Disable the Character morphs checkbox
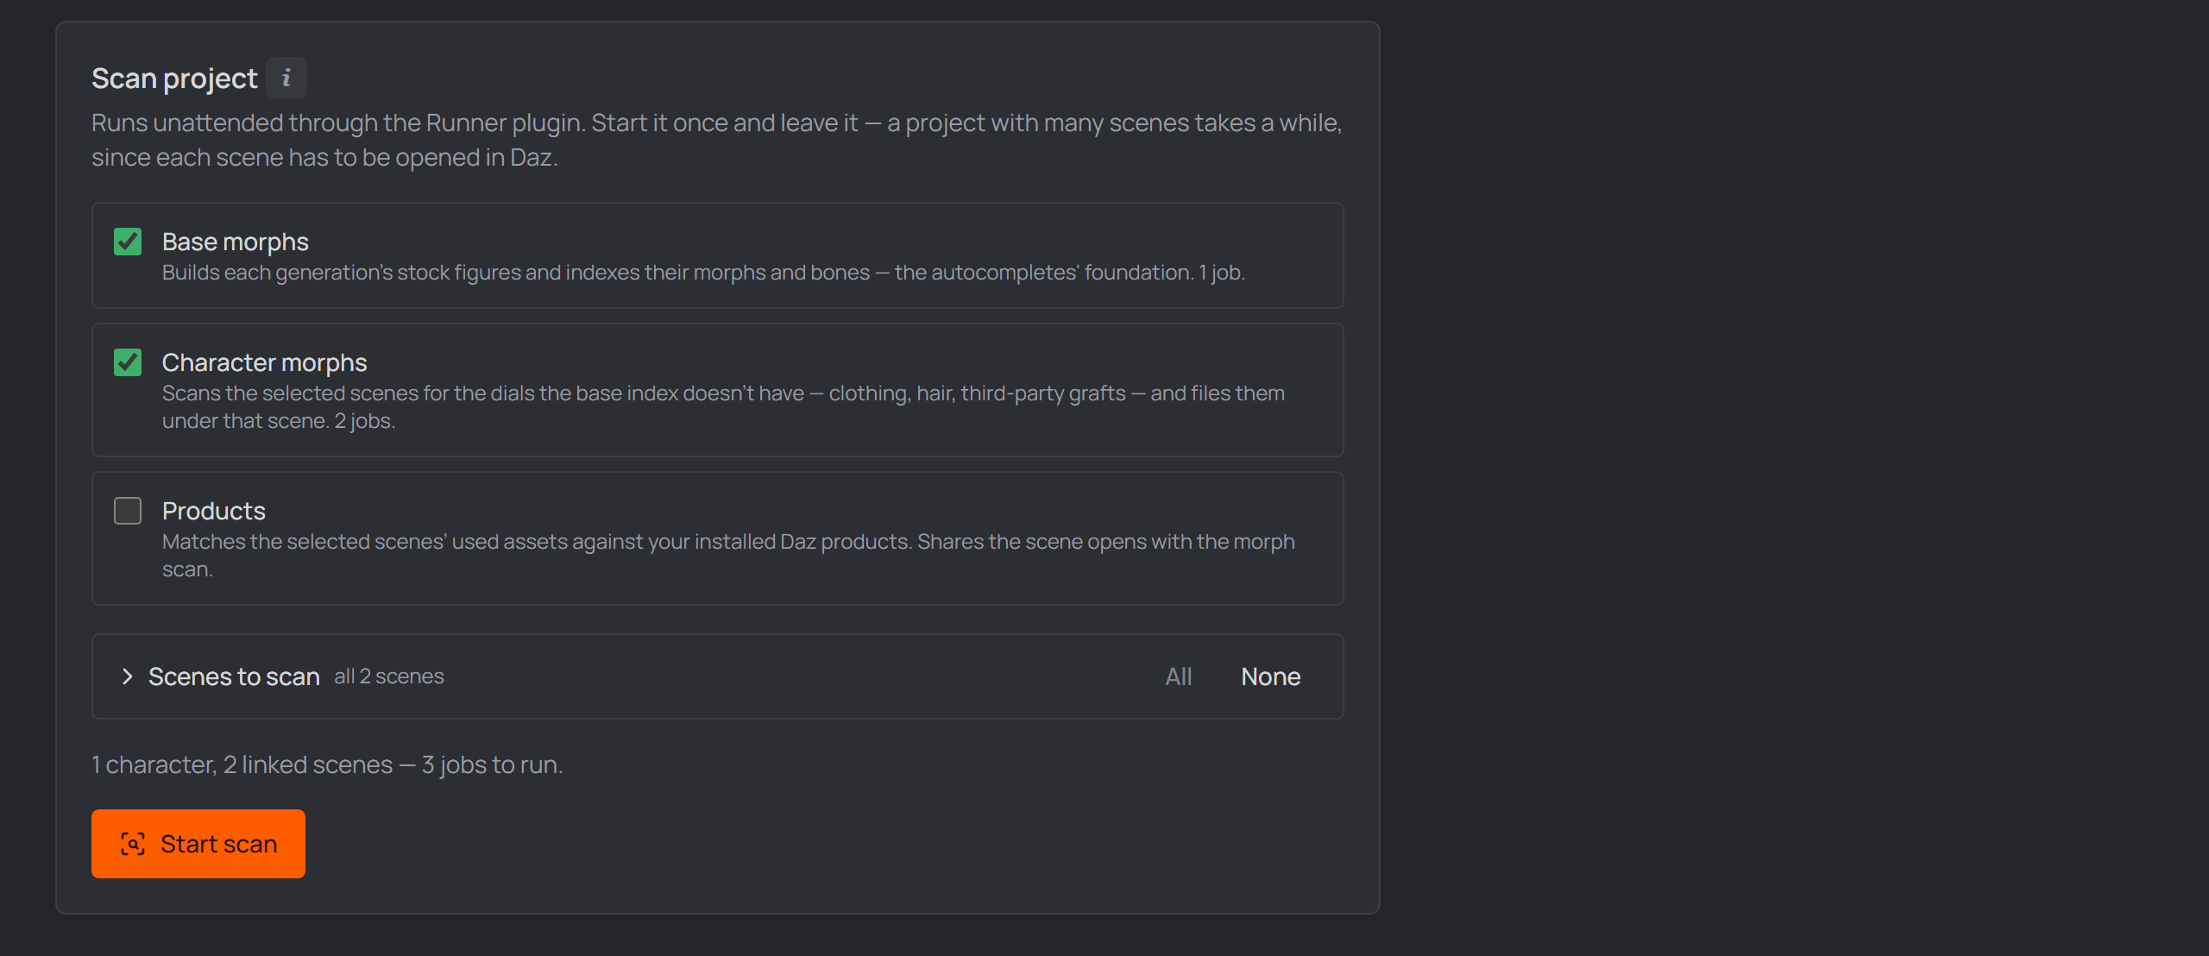Screen dimensions: 2209x956 [128, 362]
